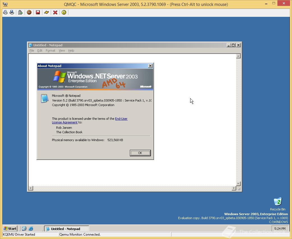Minimize the Notepad window

[229, 45]
